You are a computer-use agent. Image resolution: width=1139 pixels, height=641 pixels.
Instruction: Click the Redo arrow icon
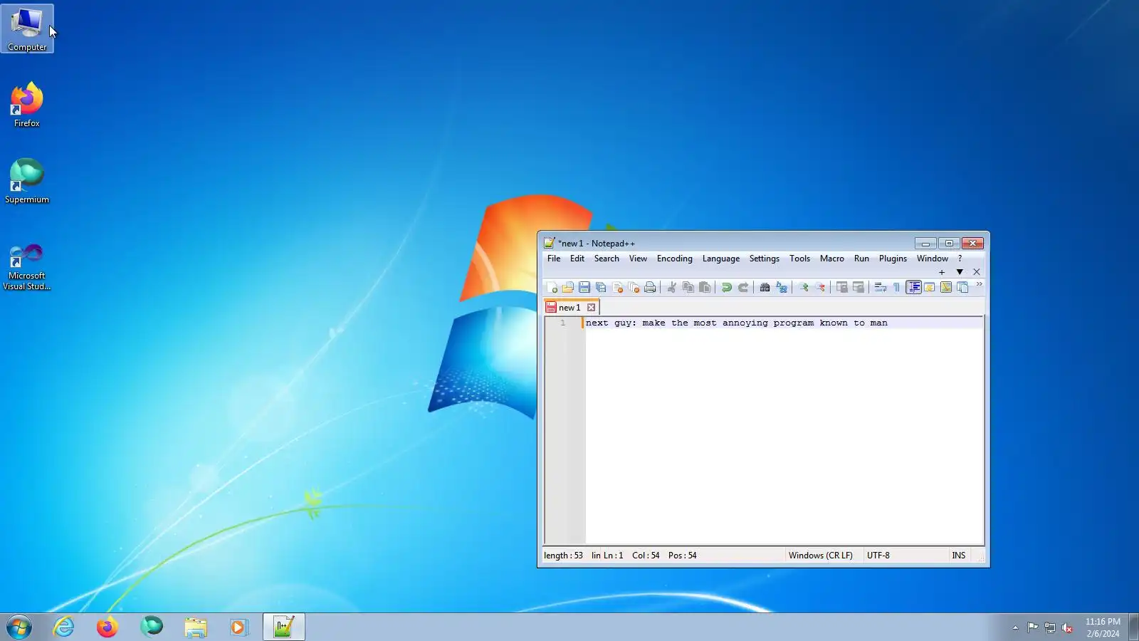pyautogui.click(x=742, y=288)
